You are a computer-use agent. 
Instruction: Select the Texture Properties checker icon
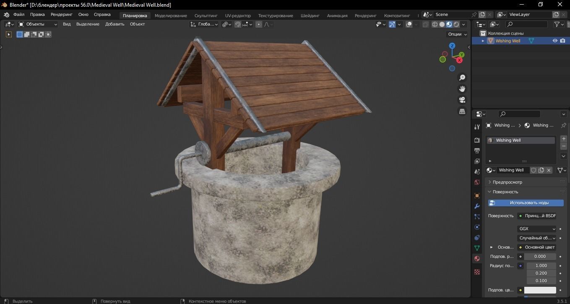pos(477,272)
